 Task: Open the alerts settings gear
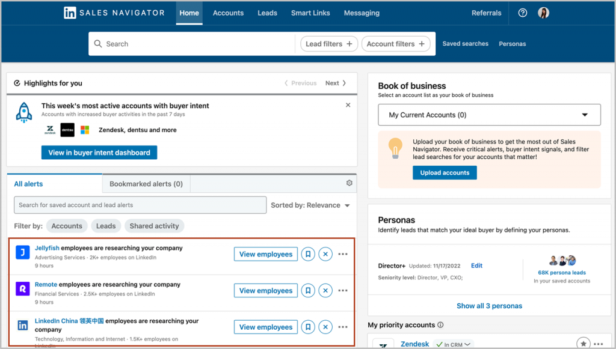click(350, 184)
